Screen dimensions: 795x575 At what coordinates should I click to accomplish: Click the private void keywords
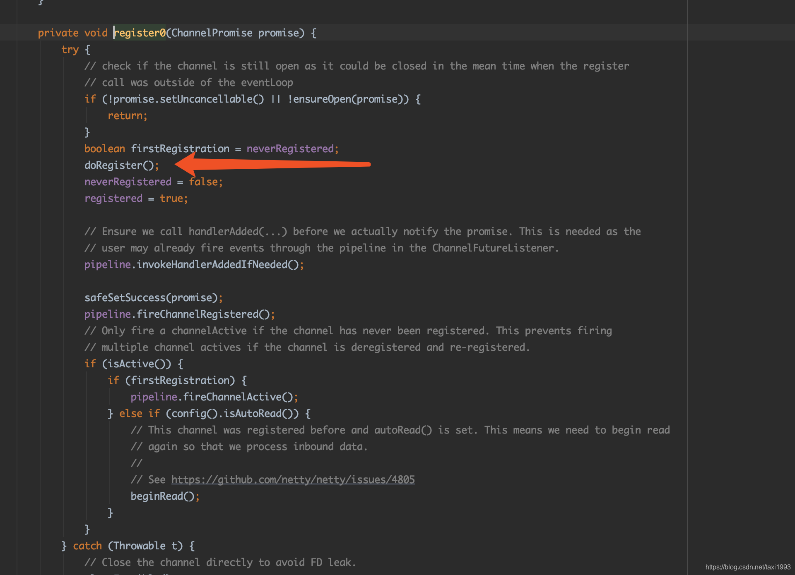[x=73, y=33]
